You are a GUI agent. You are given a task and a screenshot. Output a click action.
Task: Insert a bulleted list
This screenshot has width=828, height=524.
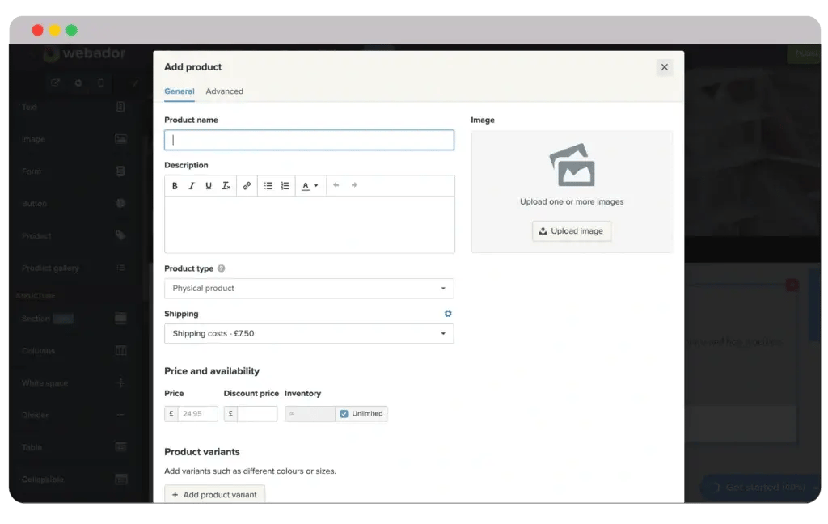click(x=268, y=186)
